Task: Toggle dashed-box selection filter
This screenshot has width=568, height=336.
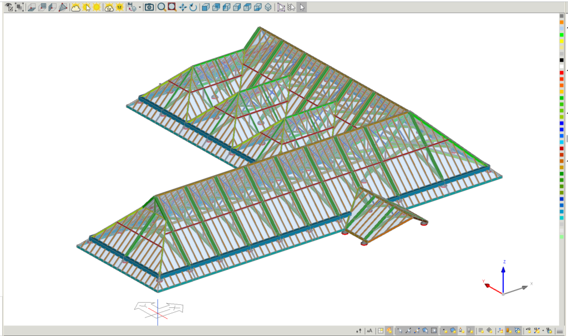Action: point(434,330)
